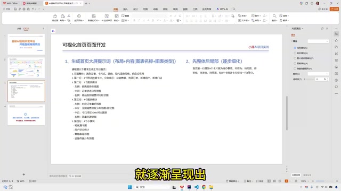Image resolution: width=341 pixels, height=191 pixels.
Task: Pin the object properties panel
Action: coord(322,28)
